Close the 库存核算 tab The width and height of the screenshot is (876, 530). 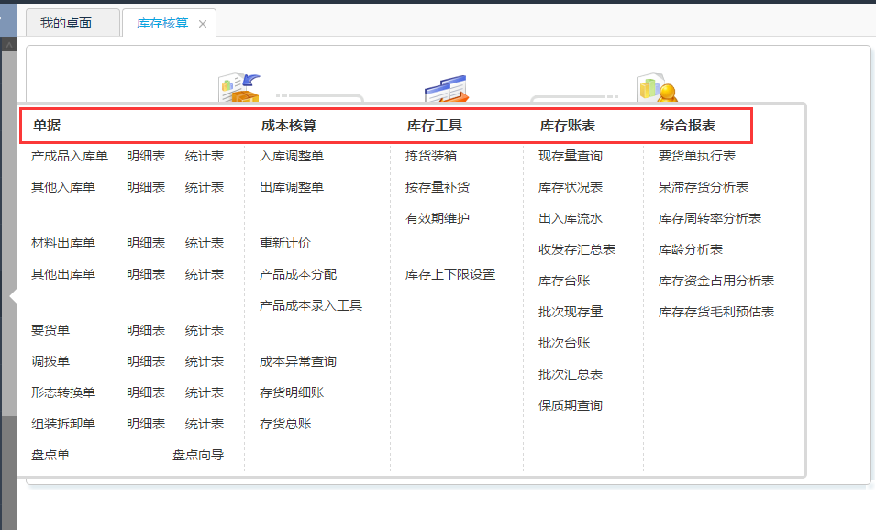(x=203, y=24)
